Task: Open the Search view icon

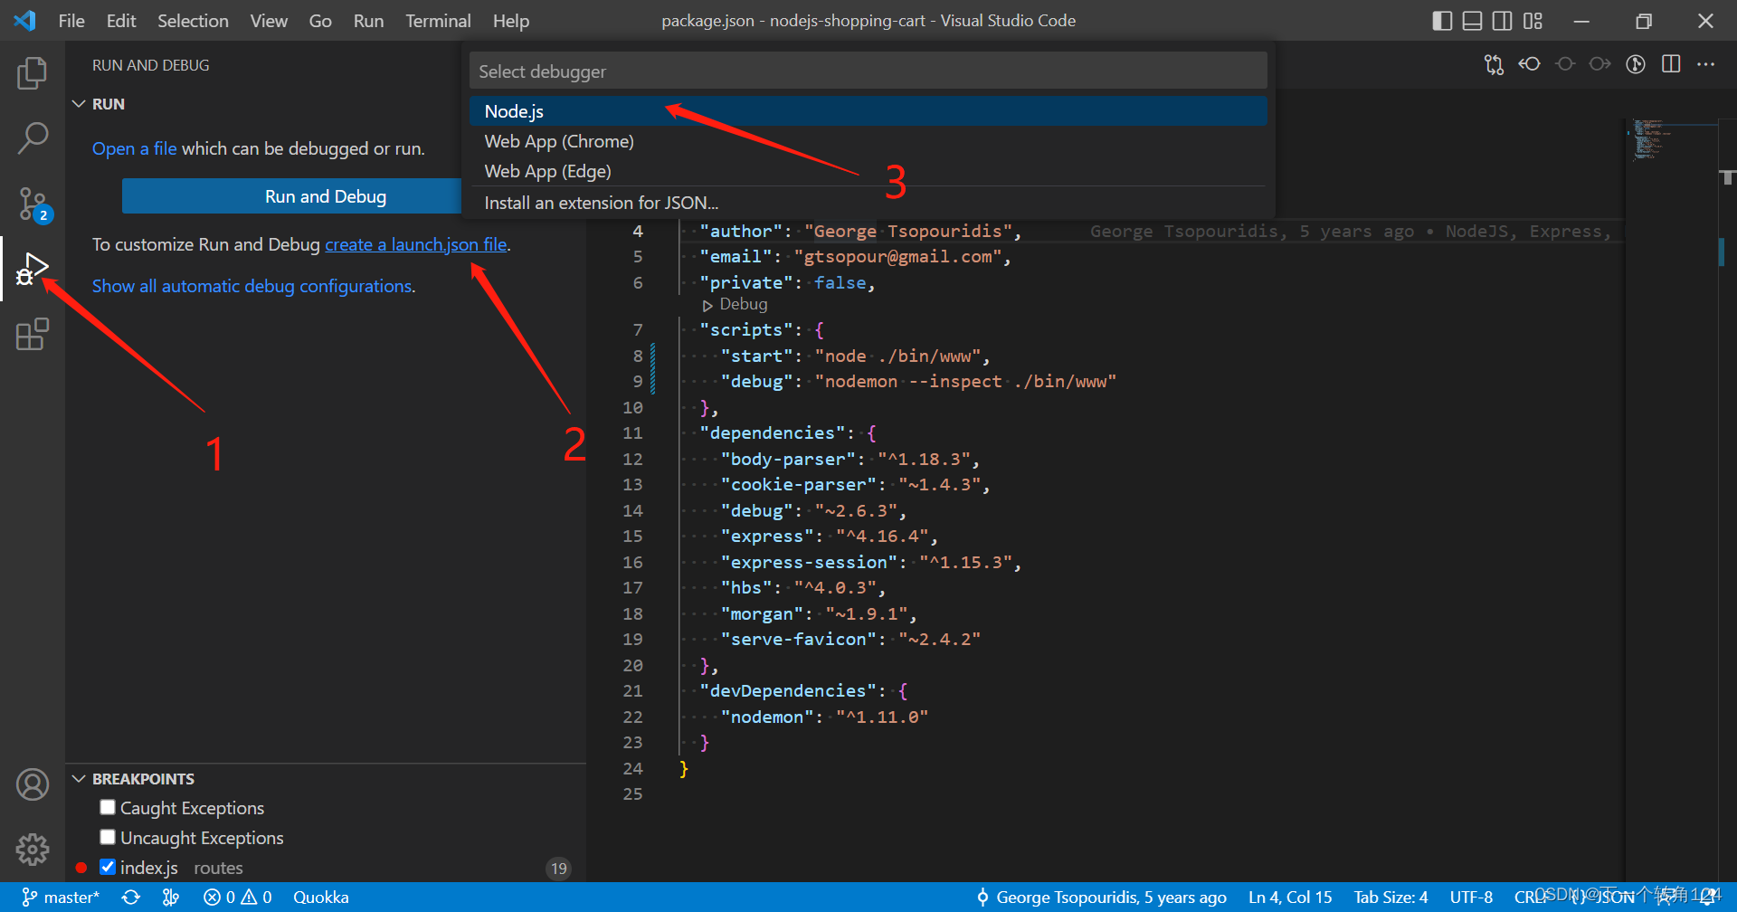Action: pos(33,138)
